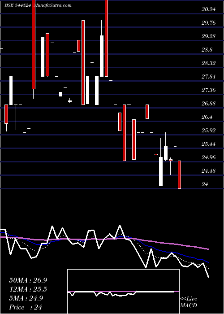Viewport: 224px width, 314px height.
Task: Click the 24 price axis label
Action: pyautogui.click(x=205, y=184)
